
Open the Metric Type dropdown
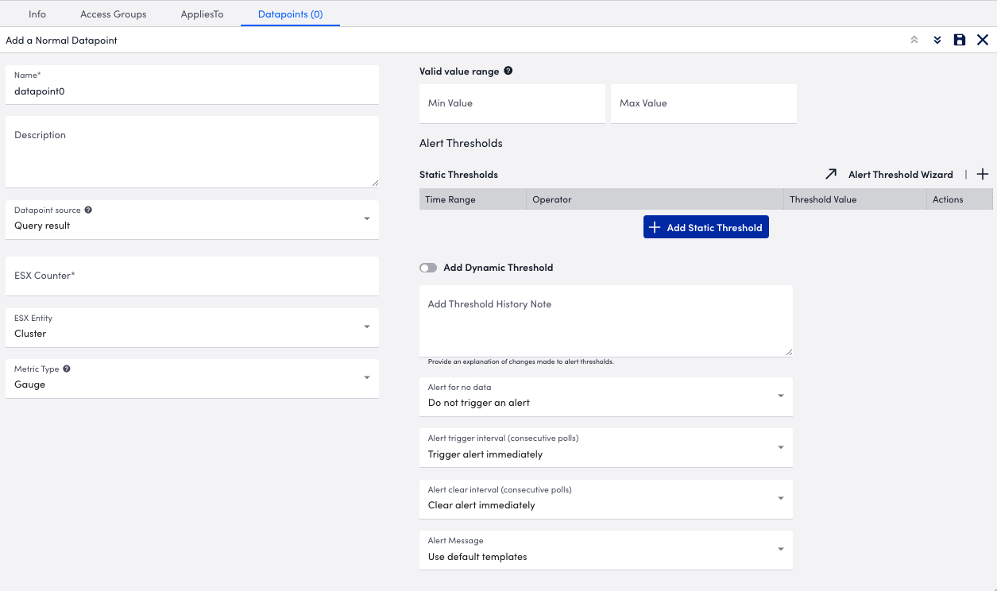(x=191, y=378)
